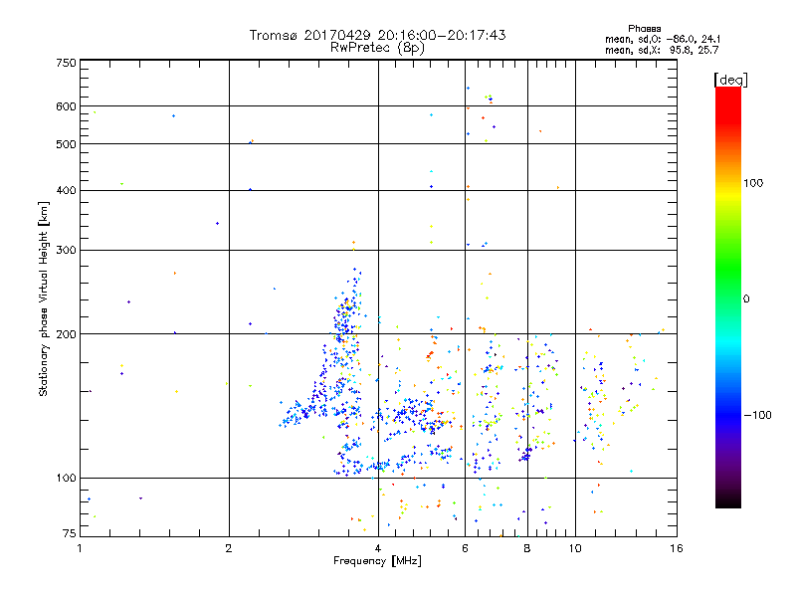796x597 pixels.
Task: Click the colorbar tick label '0'
Action: (x=746, y=299)
